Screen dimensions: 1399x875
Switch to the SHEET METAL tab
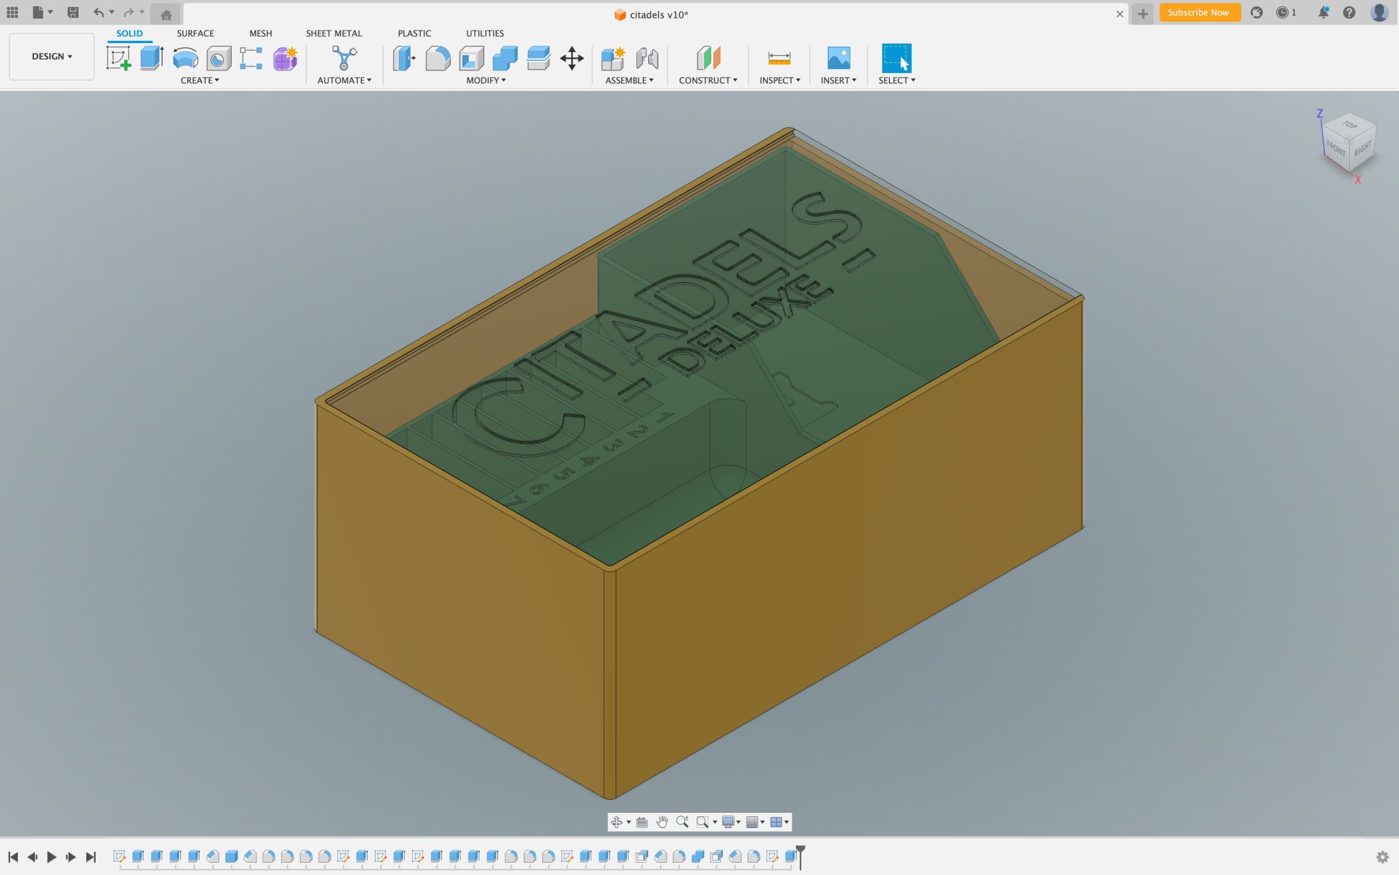pyautogui.click(x=333, y=33)
